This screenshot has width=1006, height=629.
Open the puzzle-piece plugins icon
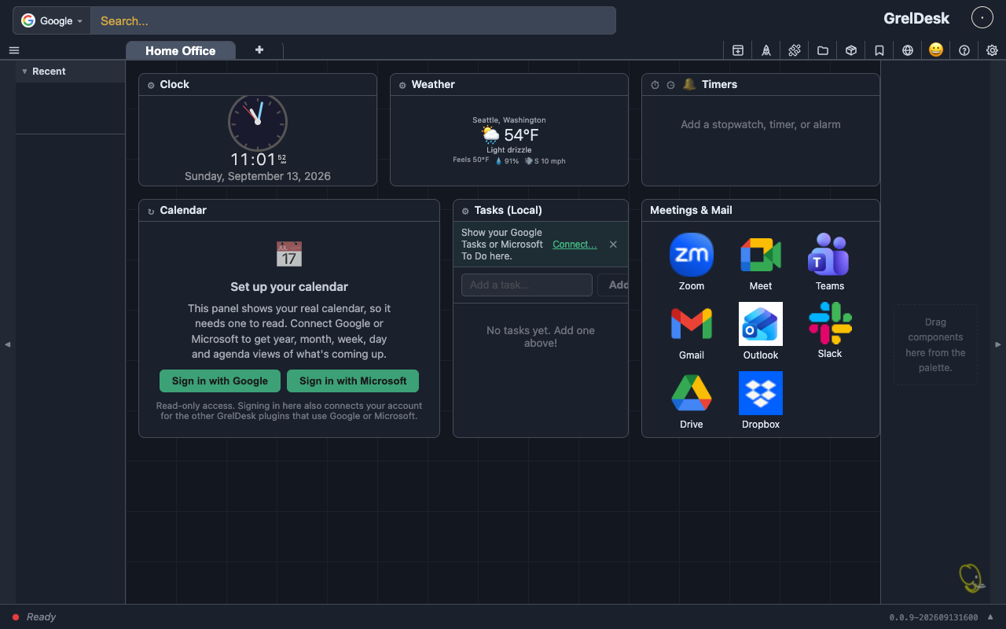(795, 50)
